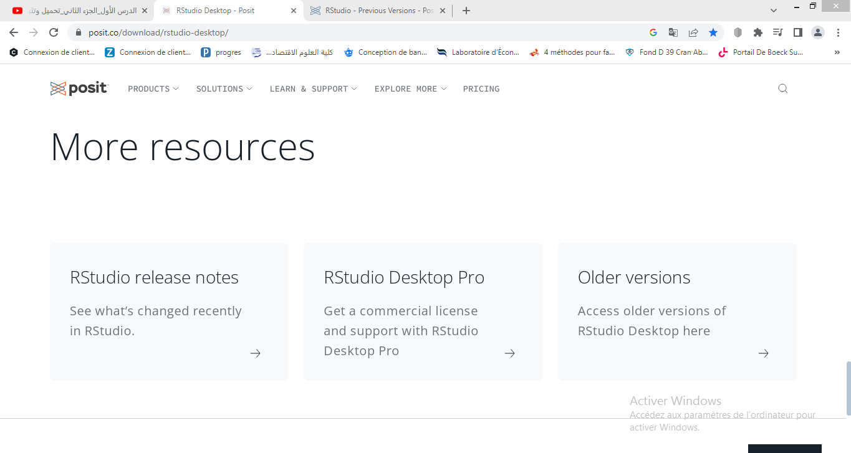Click the share page icon in address bar
Image resolution: width=851 pixels, height=453 pixels.
click(x=693, y=32)
